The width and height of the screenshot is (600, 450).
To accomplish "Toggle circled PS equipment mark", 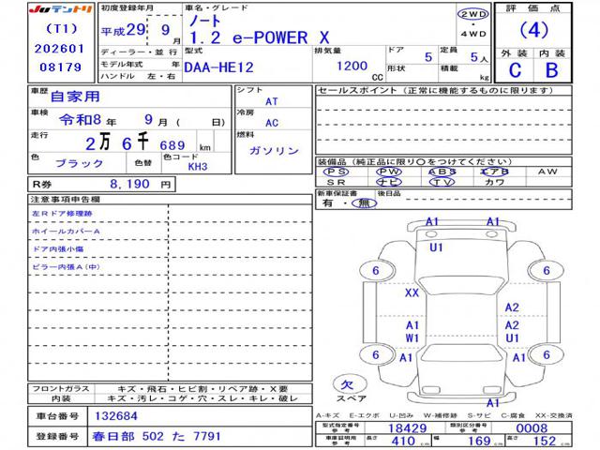I will [x=336, y=172].
